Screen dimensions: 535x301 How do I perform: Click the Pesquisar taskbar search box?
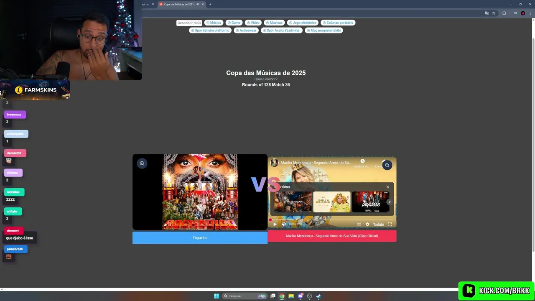pos(245,296)
